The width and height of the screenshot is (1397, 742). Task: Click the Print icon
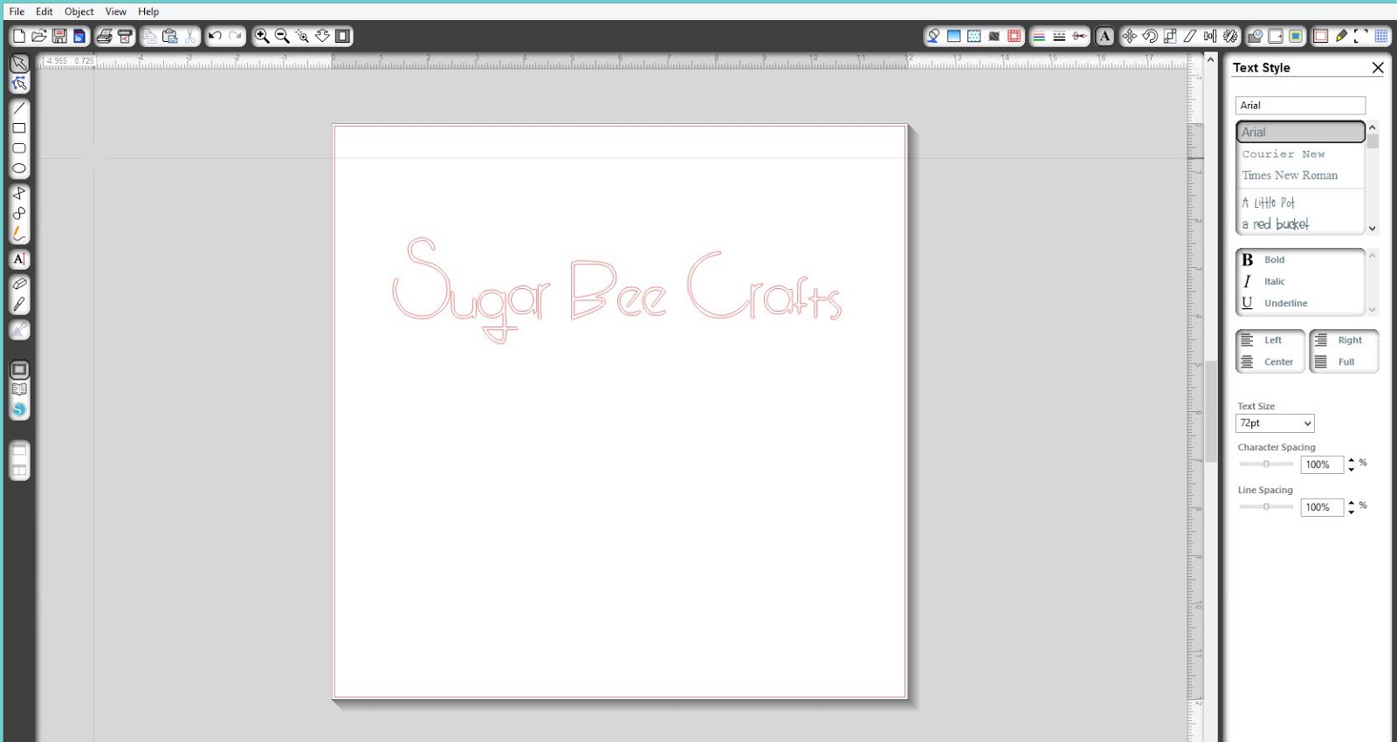105,36
